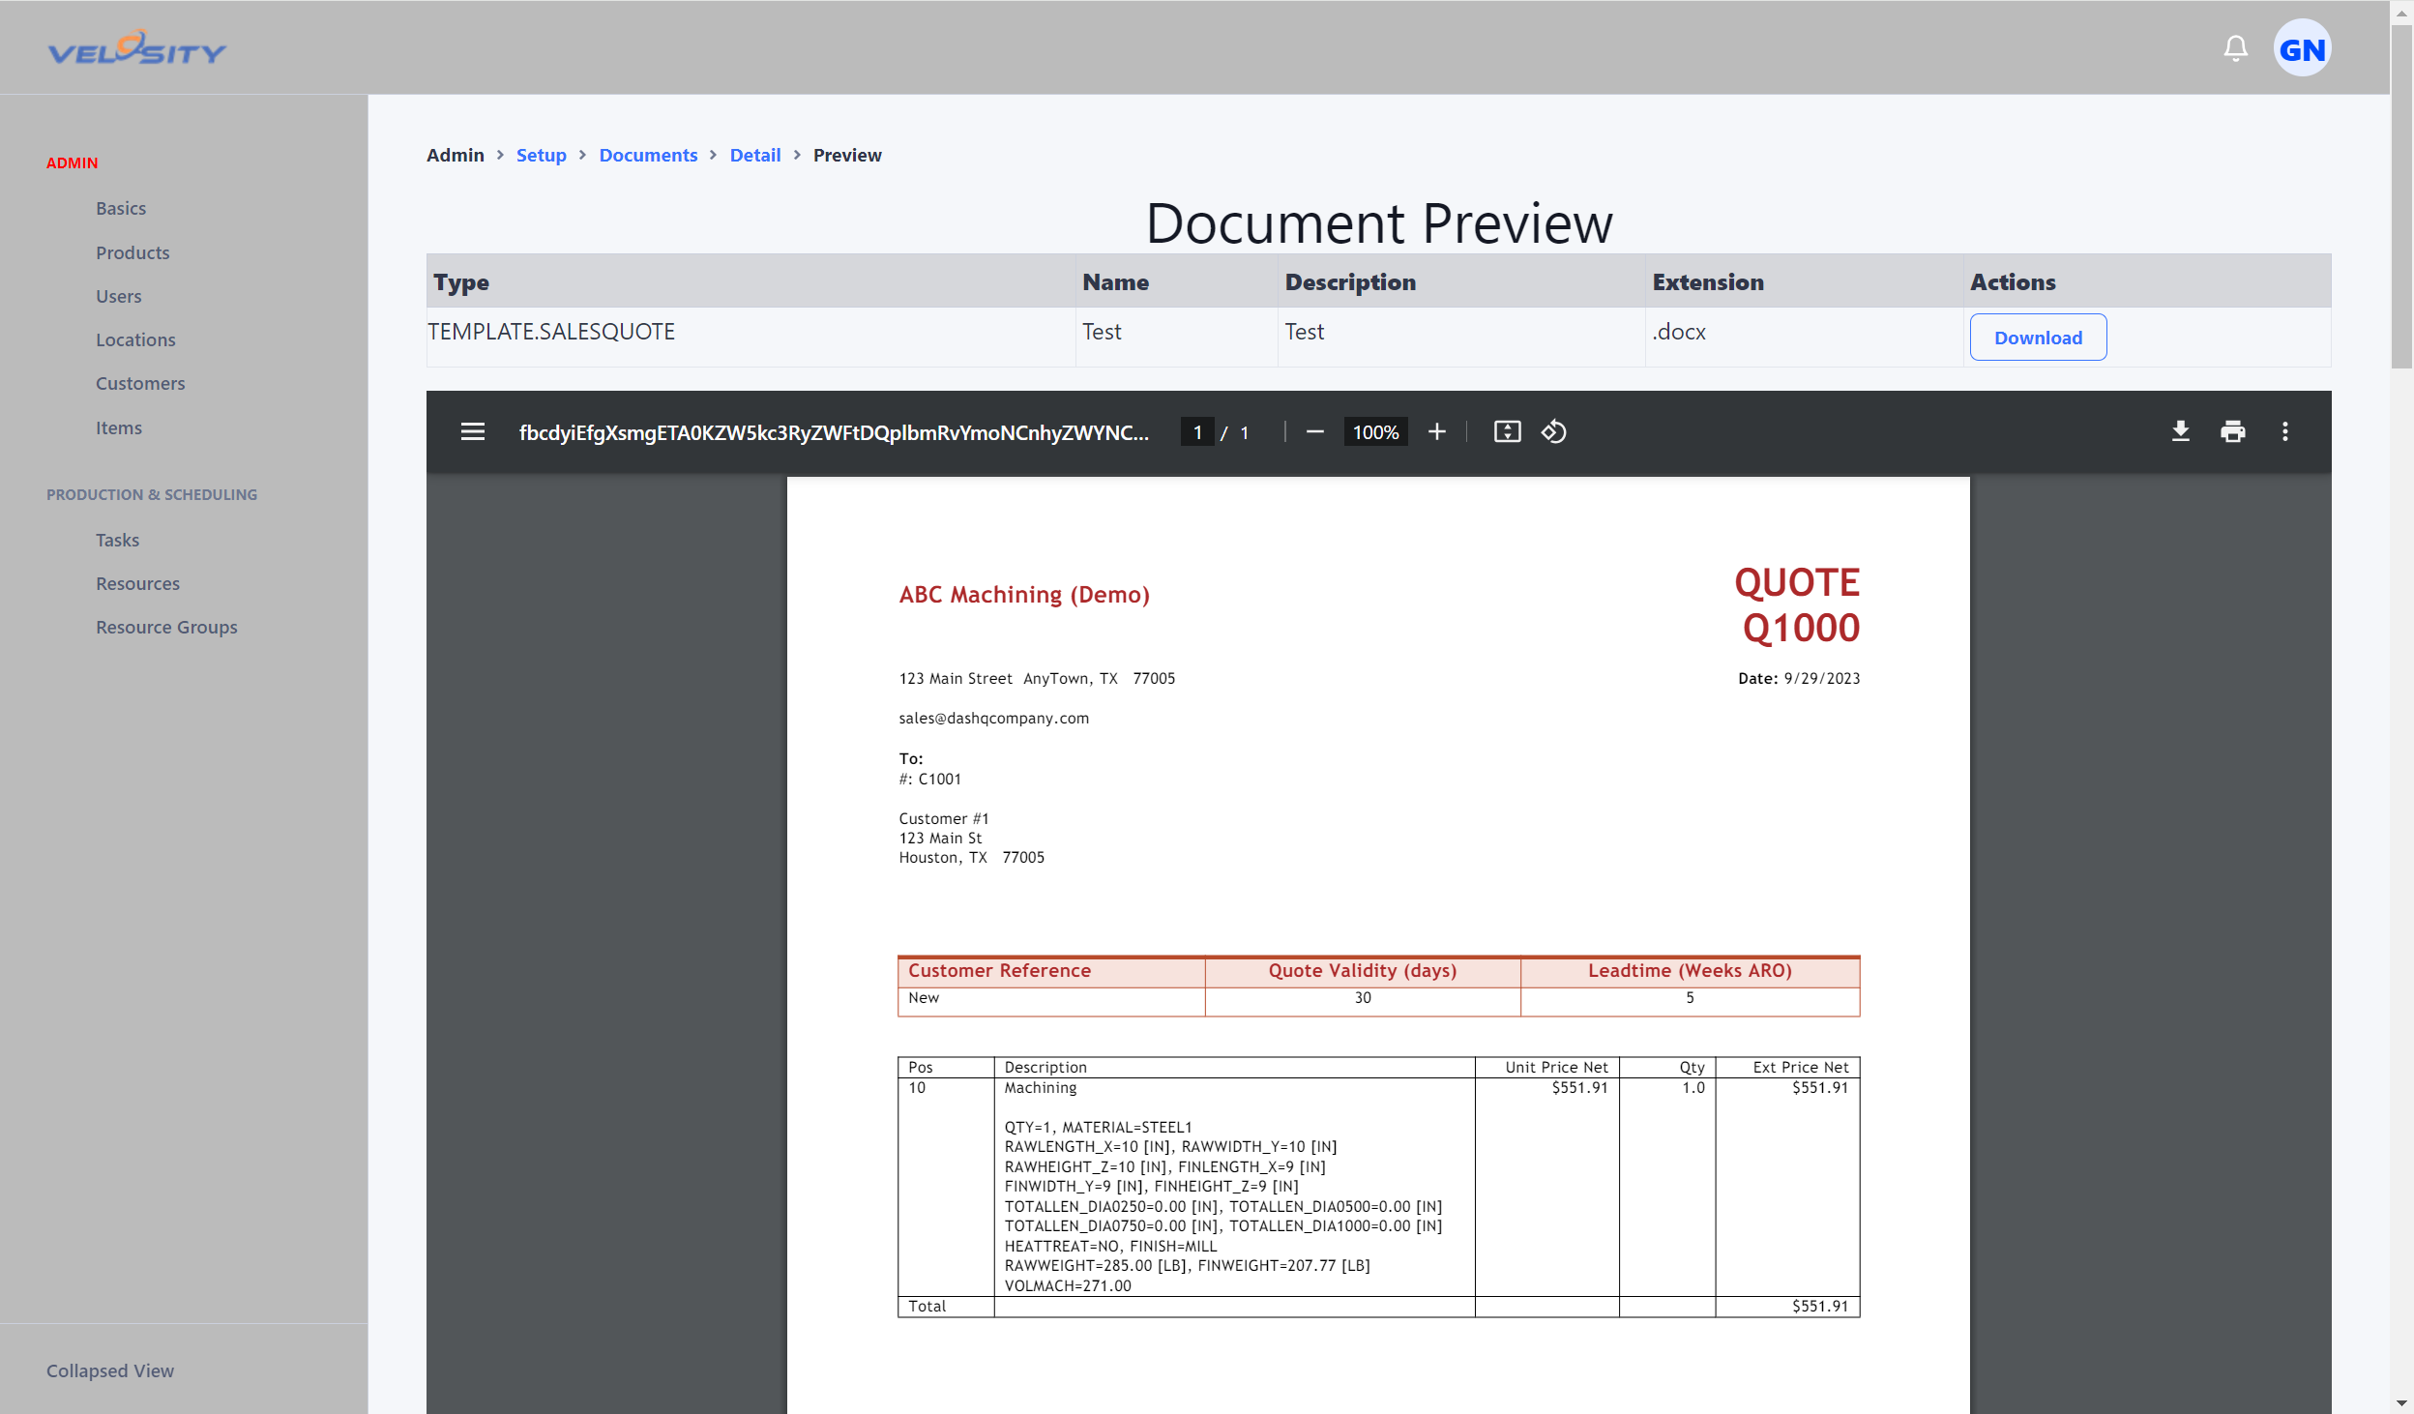Switch to Collapsed View
This screenshot has height=1414, width=2414.
[110, 1370]
